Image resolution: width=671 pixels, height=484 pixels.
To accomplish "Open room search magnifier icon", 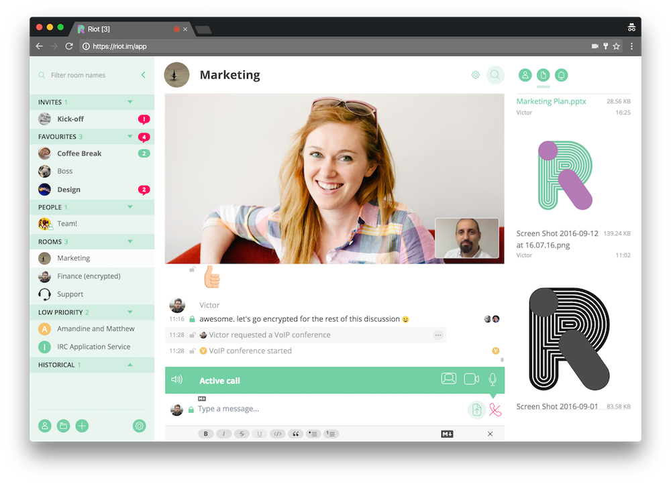I will 495,75.
